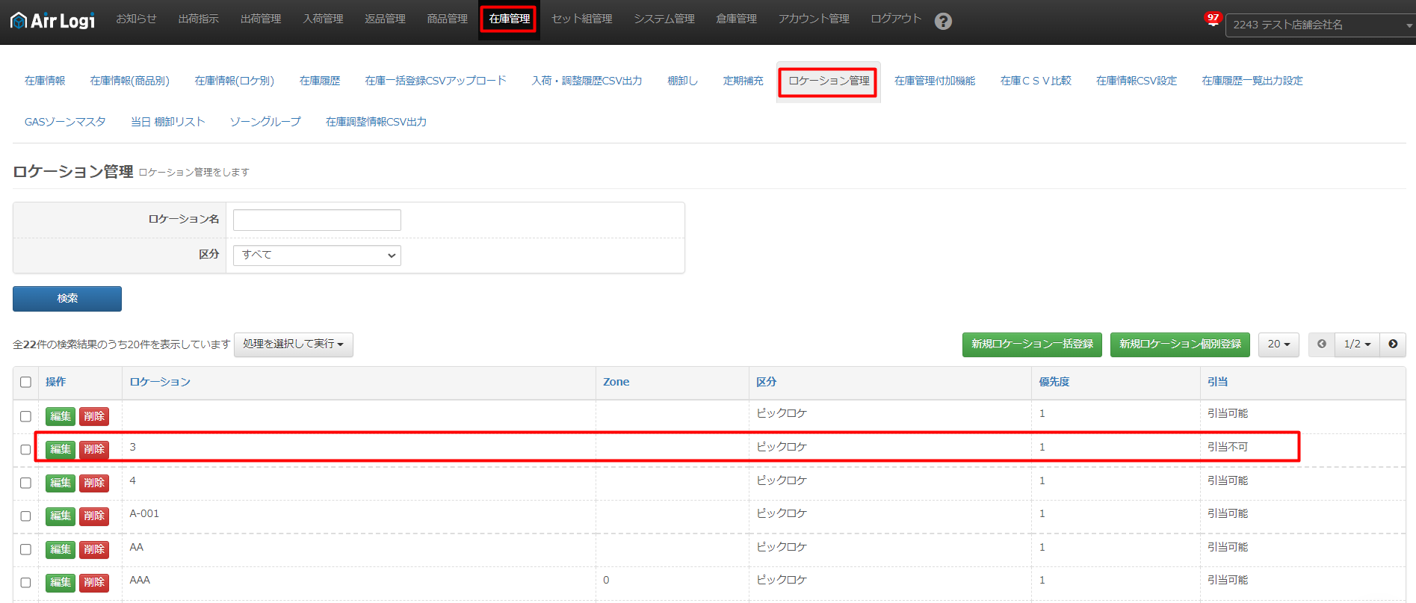Open the システム管理 menu
The height and width of the screenshot is (603, 1416).
click(664, 19)
